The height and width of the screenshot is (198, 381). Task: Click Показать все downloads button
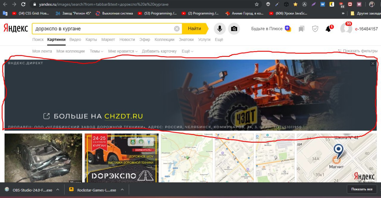(362, 189)
